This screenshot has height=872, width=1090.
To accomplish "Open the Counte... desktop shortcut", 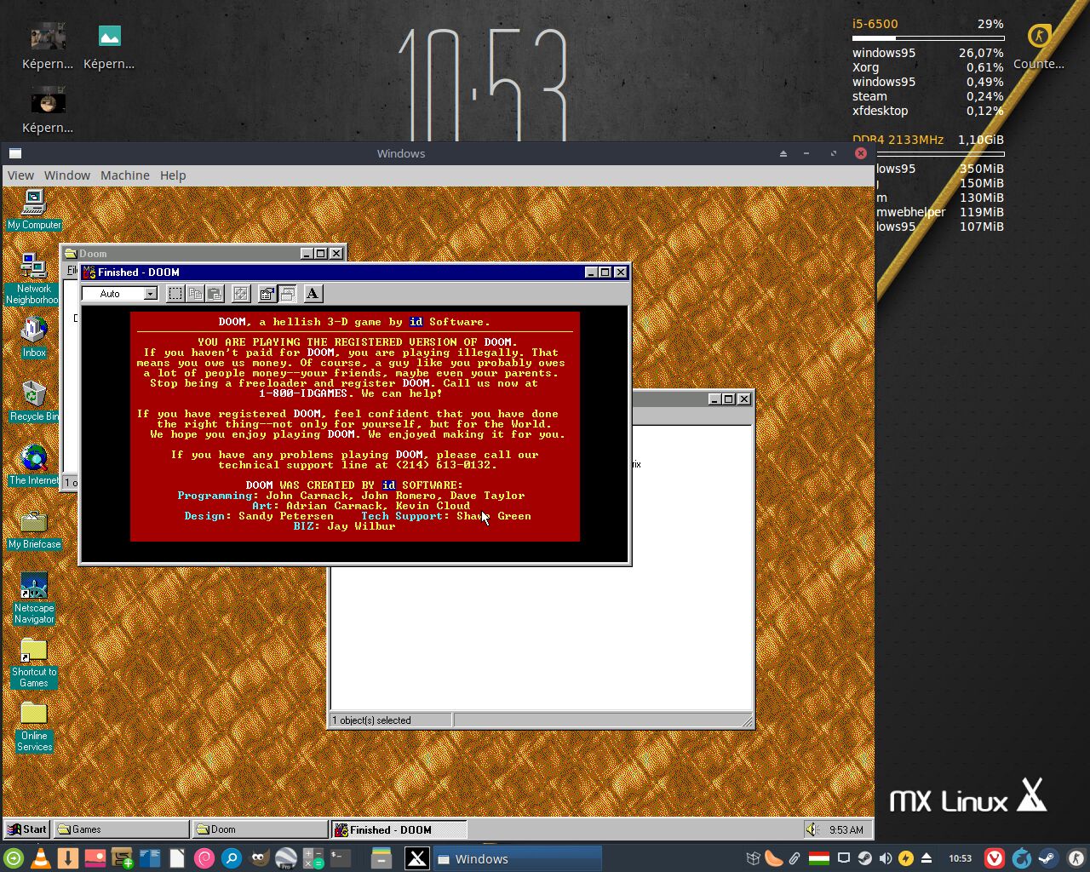I will [x=1039, y=47].
